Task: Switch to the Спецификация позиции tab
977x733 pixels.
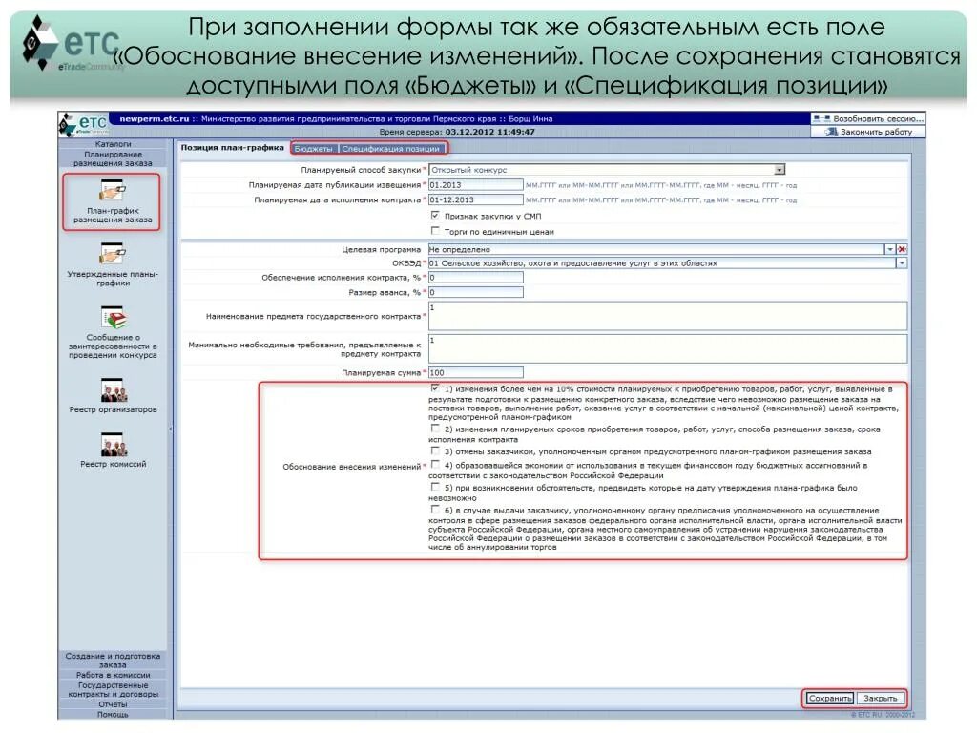Action: pyautogui.click(x=390, y=148)
